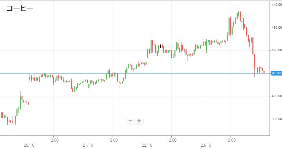Screen dimensions: 282x149
Task: Select the 23/10 date label on time axis
Action: tap(206, 146)
